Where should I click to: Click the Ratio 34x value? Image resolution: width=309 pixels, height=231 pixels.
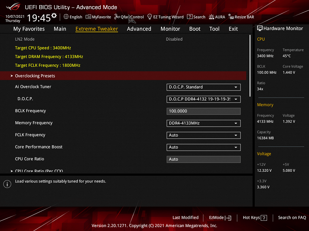(x=260, y=89)
